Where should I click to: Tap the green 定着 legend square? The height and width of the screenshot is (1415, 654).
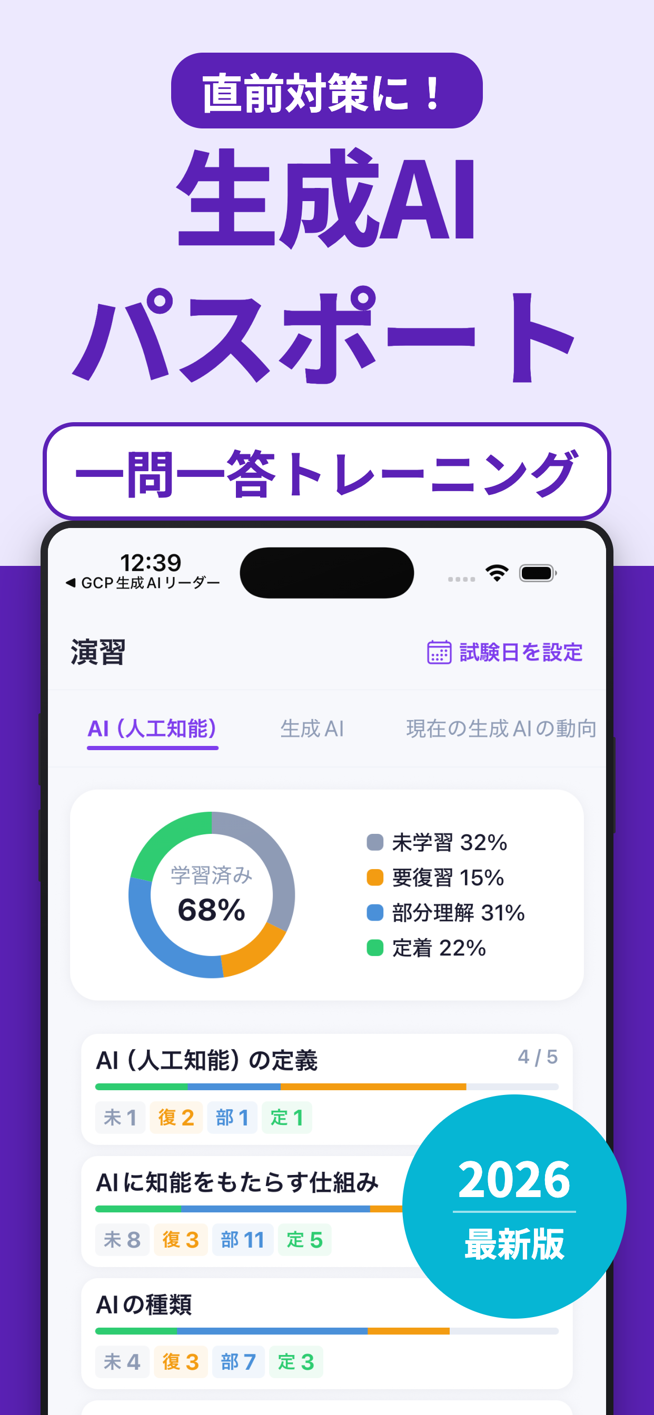coord(375,948)
